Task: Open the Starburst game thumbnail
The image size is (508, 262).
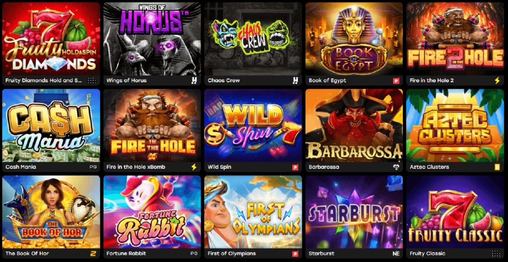Action: pyautogui.click(x=354, y=212)
